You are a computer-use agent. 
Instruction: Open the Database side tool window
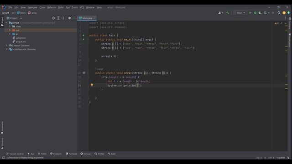(290, 23)
